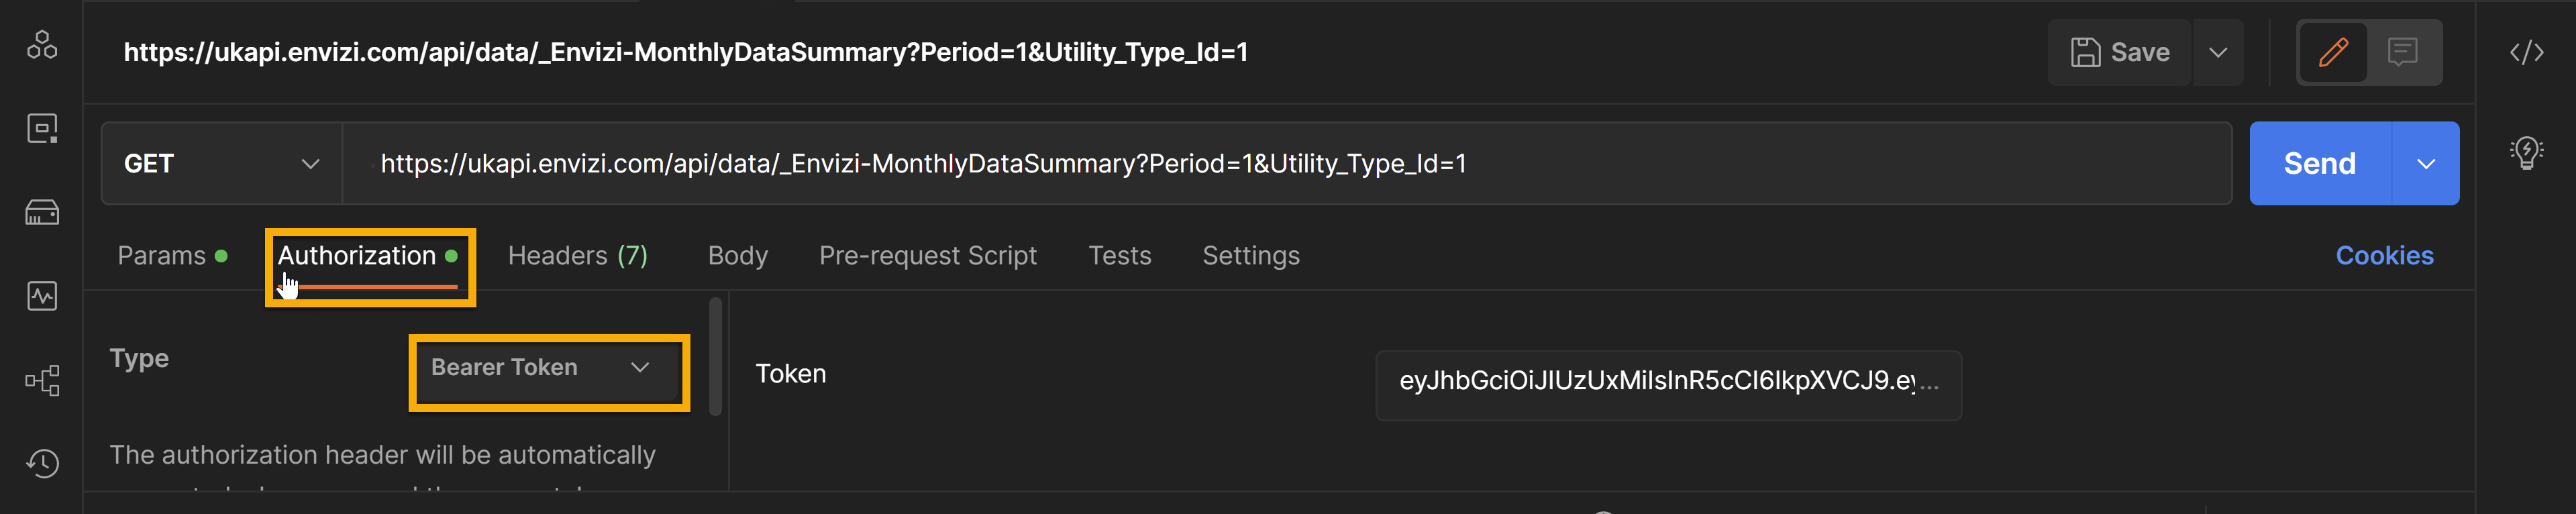The image size is (2576, 514).
Task: Click the authorization panel vertical scrollbar
Action: pos(715,356)
